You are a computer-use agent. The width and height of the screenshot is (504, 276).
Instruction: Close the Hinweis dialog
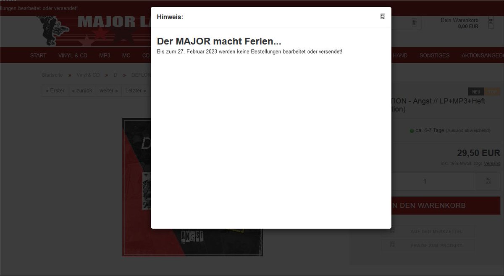[383, 17]
